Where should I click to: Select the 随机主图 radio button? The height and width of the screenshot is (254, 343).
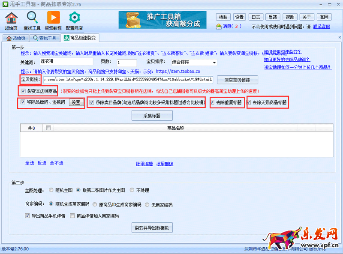coord(51,190)
